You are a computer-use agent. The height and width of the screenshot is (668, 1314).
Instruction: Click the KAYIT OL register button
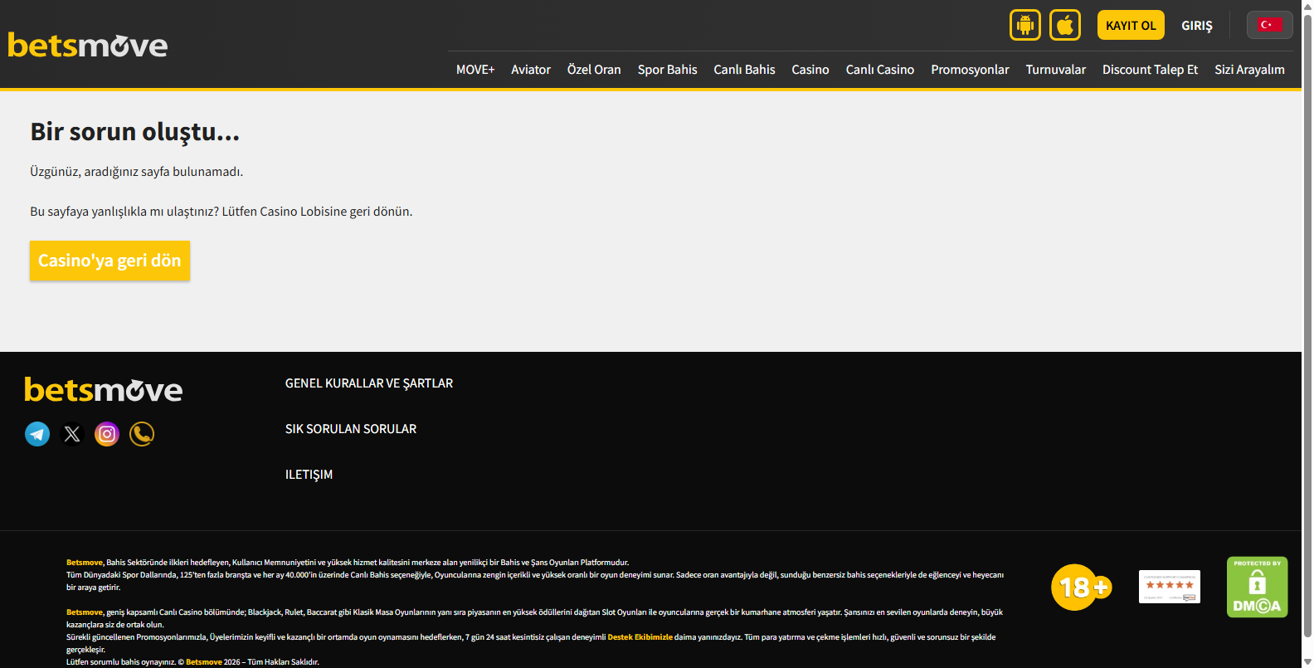(1131, 25)
